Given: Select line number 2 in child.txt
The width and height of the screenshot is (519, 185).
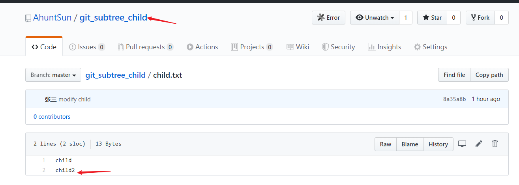Looking at the screenshot, I should coord(44,170).
